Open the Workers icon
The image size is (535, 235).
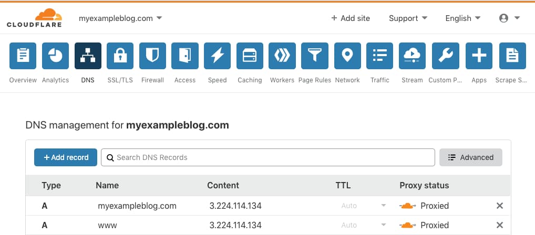pos(282,56)
